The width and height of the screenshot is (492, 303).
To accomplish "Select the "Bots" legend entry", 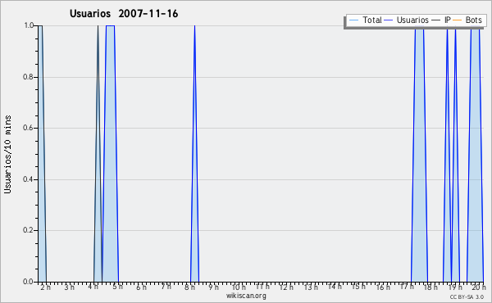I will coord(467,20).
